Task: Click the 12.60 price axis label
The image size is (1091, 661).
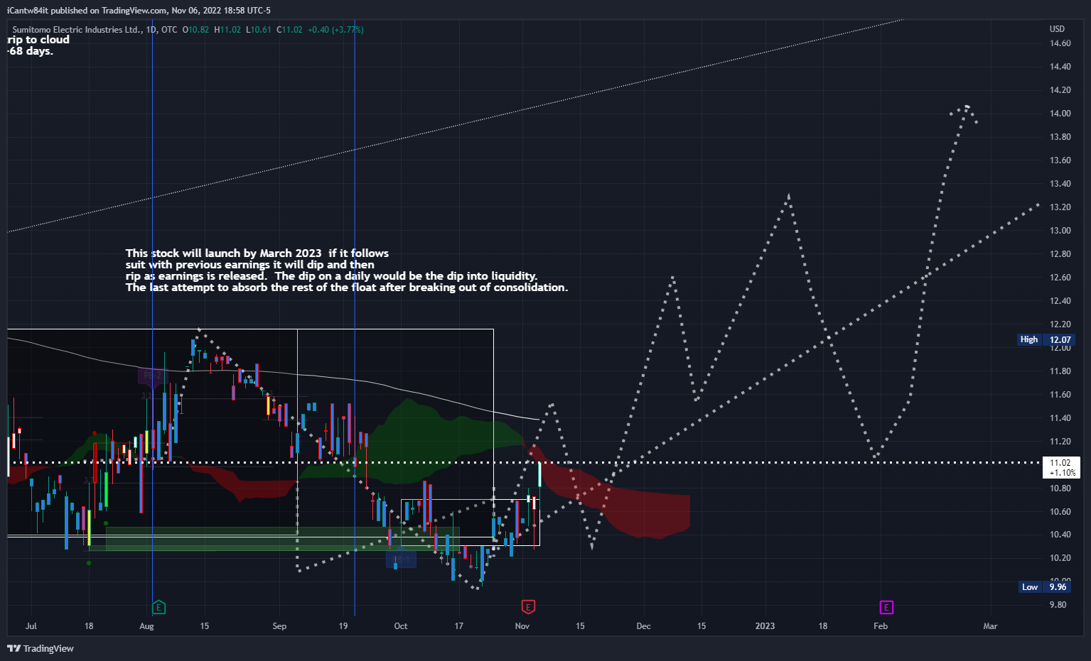Action: [1060, 278]
